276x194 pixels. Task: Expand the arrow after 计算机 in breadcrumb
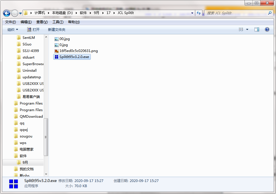[x=48, y=13]
